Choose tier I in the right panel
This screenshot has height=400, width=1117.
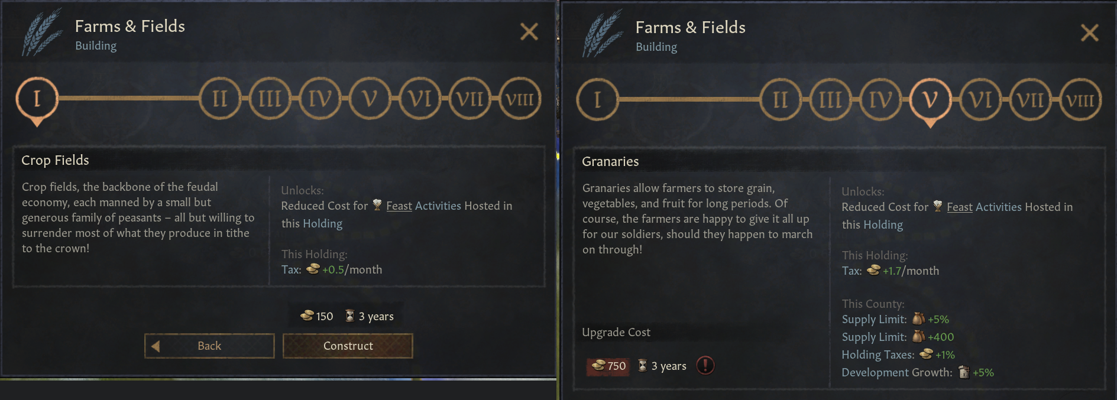(x=597, y=100)
